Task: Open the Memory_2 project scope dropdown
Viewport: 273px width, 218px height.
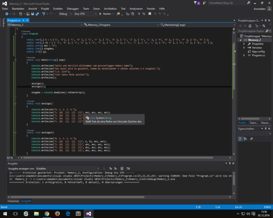Action: point(45,25)
